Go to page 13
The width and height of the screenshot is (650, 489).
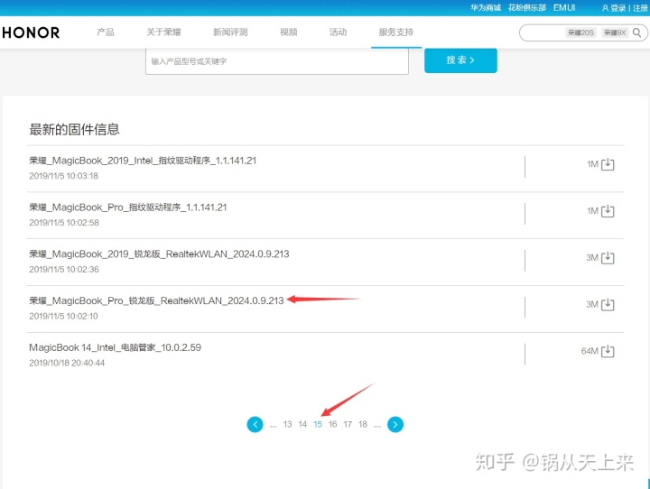coord(287,424)
